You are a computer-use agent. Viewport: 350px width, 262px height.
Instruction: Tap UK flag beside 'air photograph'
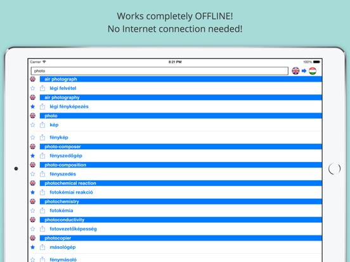[x=33, y=79]
